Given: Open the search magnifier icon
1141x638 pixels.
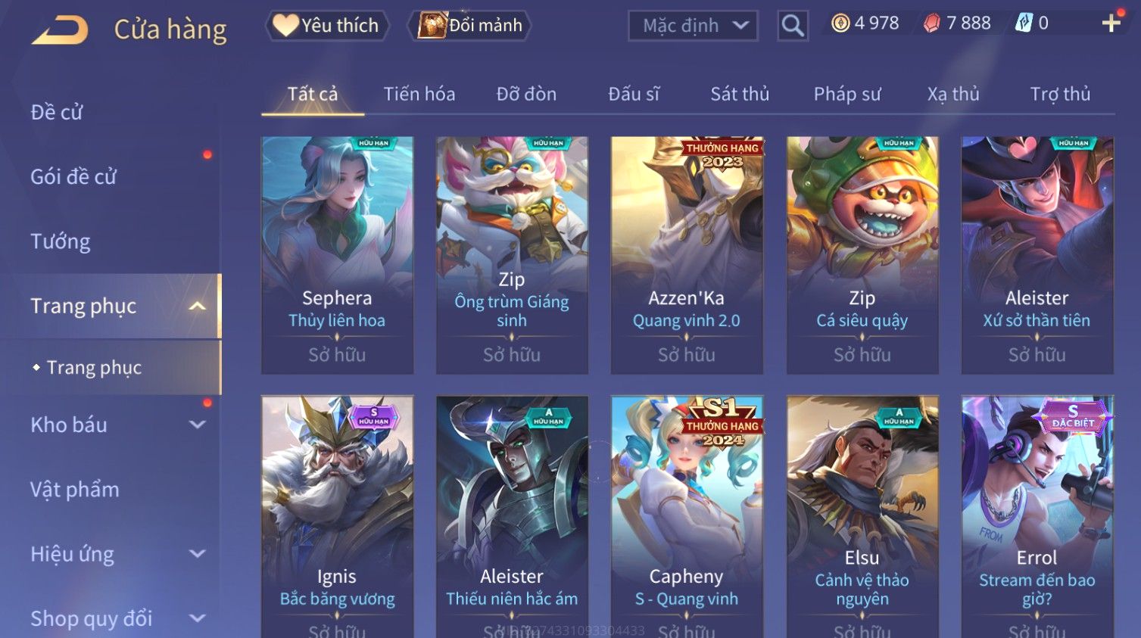Looking at the screenshot, I should 793,26.
